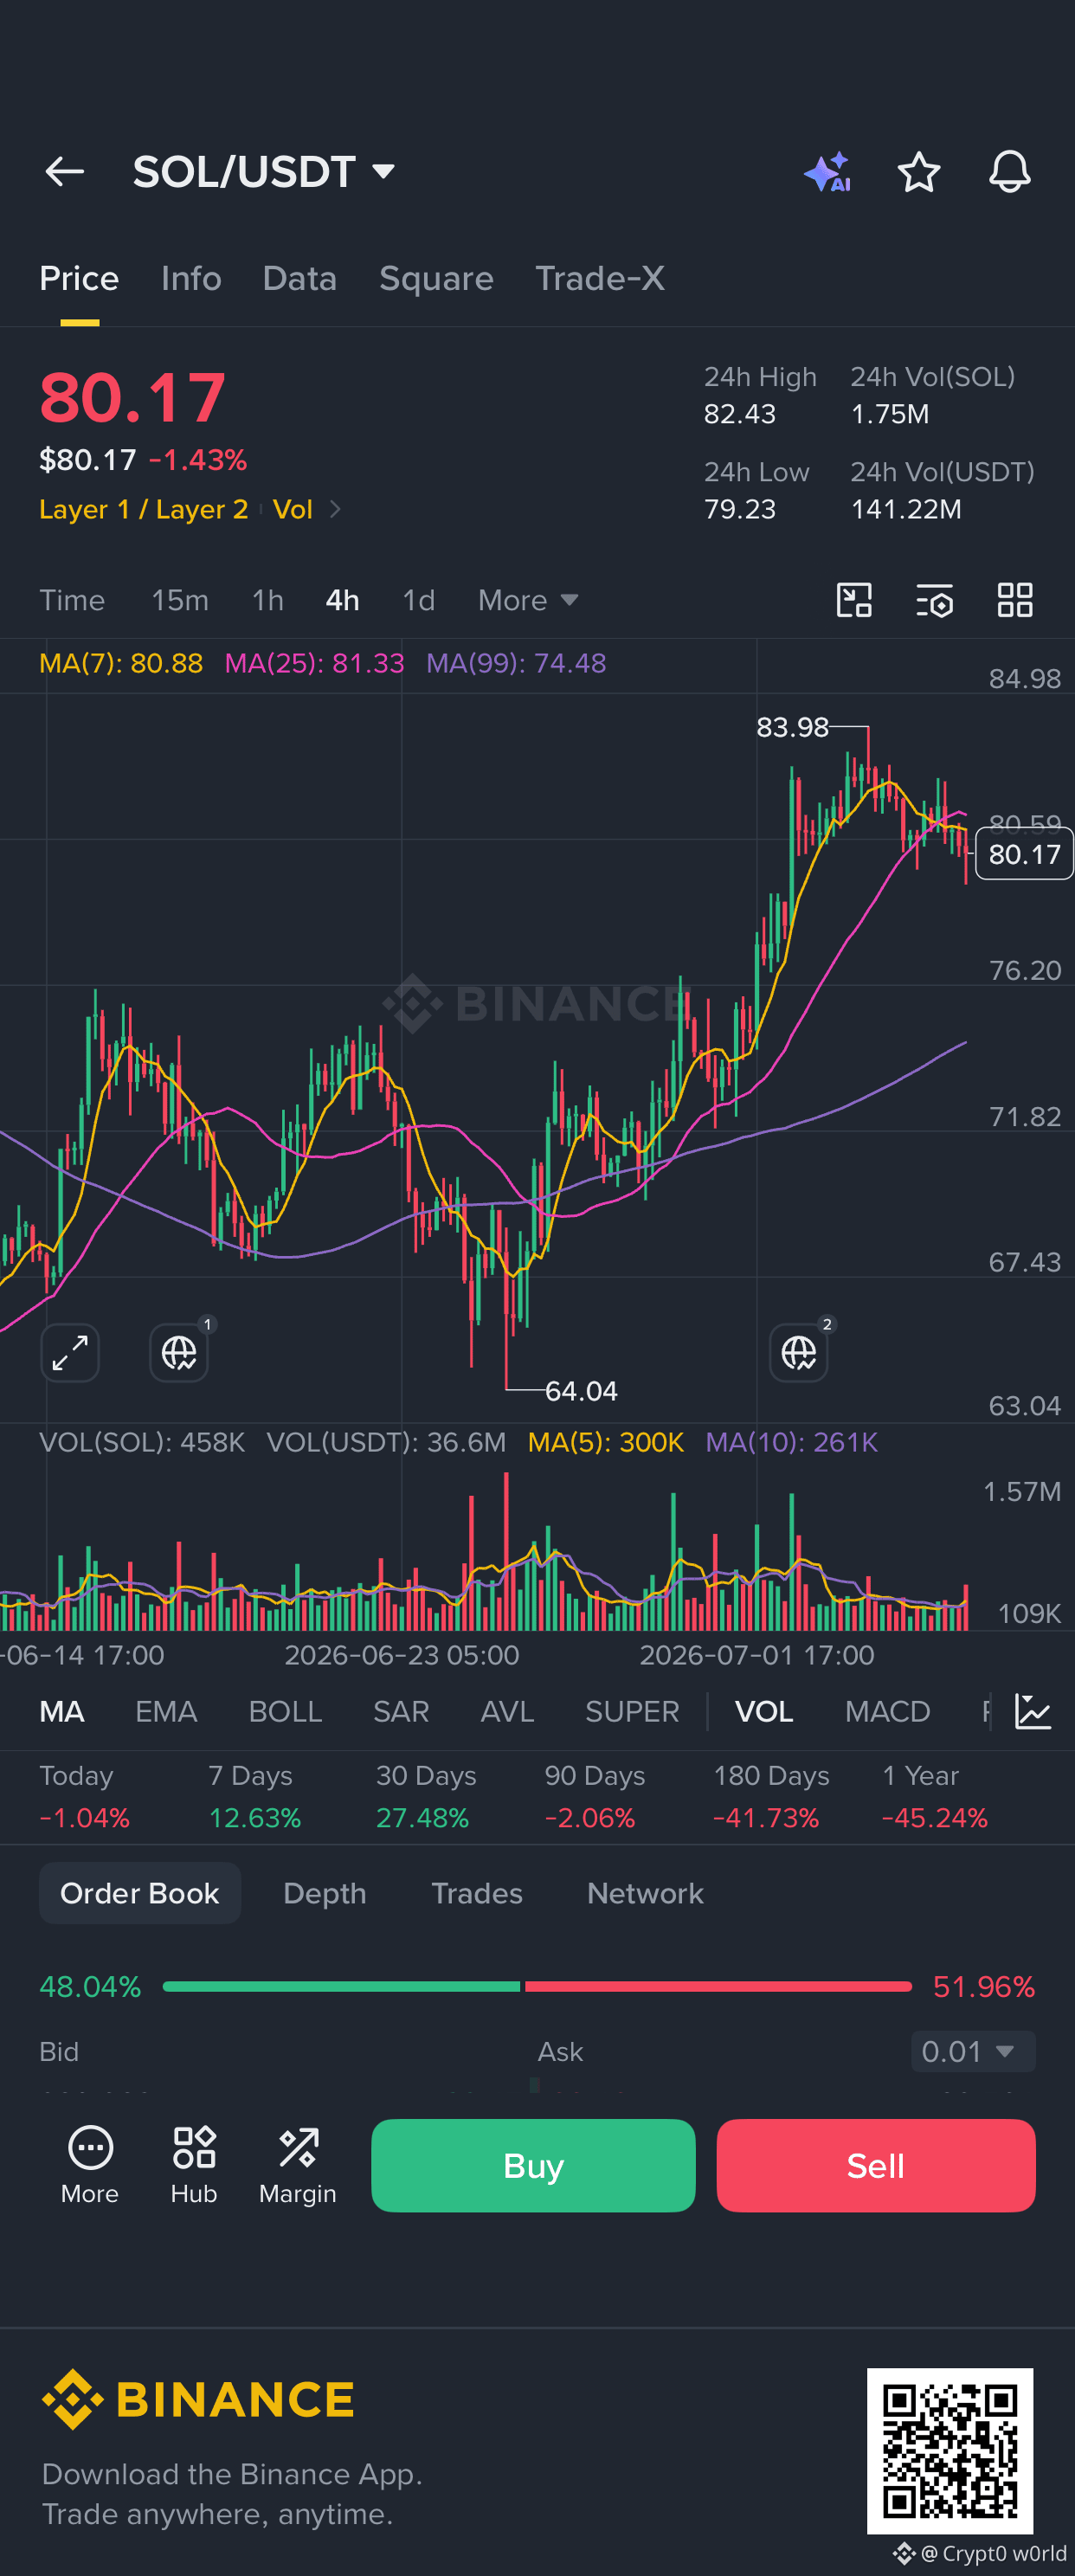Open the Order Book tab
1075x2576 pixels.
(140, 1893)
